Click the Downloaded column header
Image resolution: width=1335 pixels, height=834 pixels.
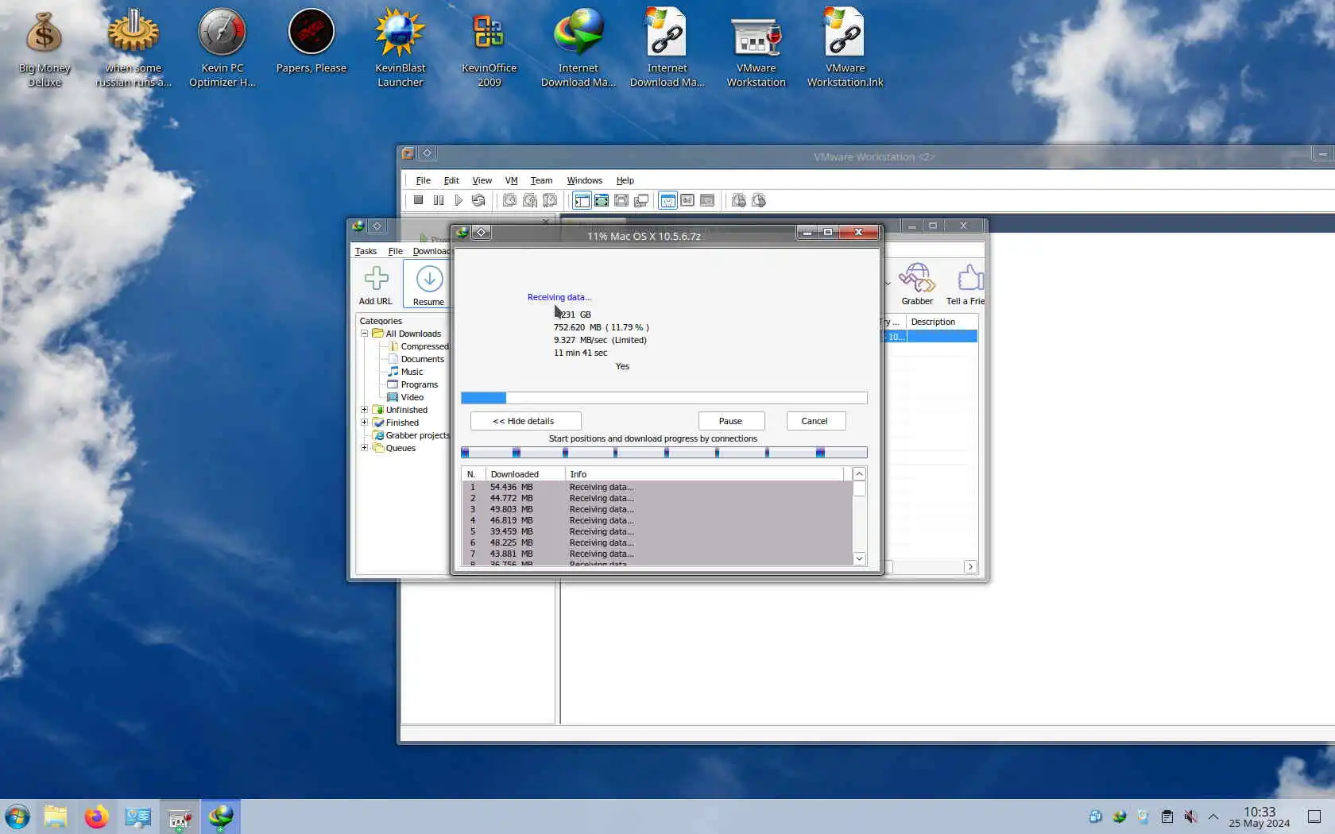click(x=525, y=474)
